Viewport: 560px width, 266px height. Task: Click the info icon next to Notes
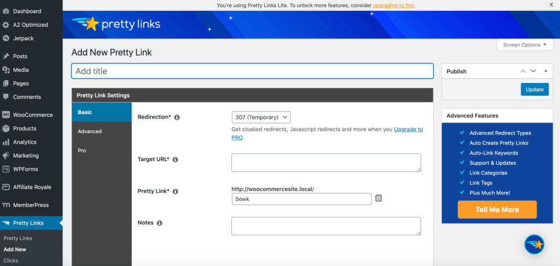click(159, 223)
